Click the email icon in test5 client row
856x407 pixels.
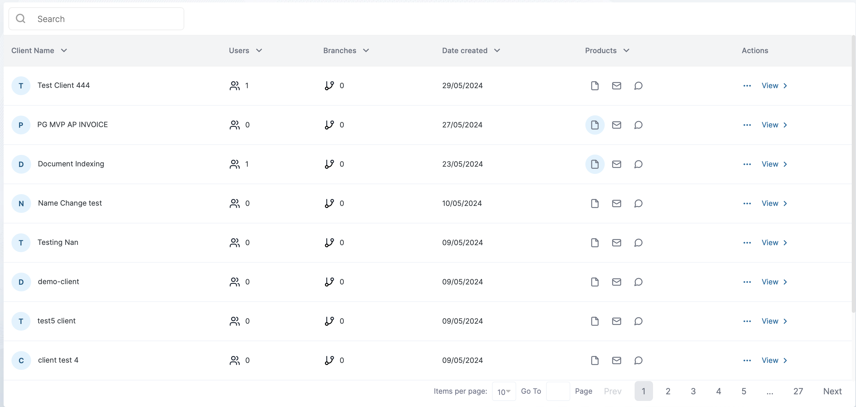616,321
